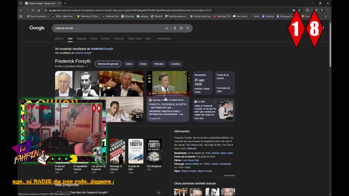Show more bookmarks with the overflow chevron
349x196 pixels.
(326, 16)
